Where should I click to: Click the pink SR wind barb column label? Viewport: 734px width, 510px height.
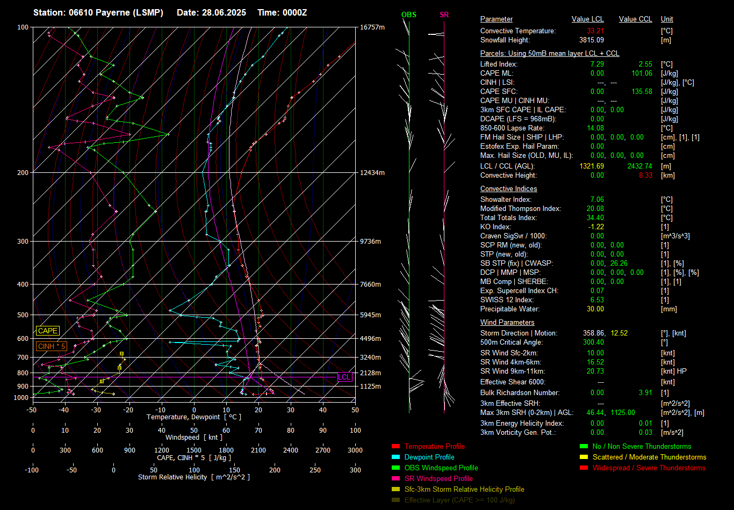[444, 15]
